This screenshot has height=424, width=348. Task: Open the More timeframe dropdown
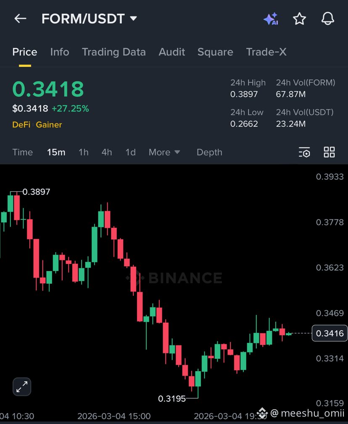coord(164,152)
